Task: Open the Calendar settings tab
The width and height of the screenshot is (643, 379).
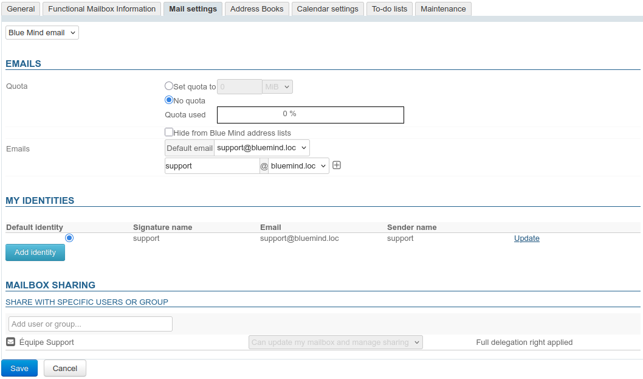Action: click(x=328, y=9)
